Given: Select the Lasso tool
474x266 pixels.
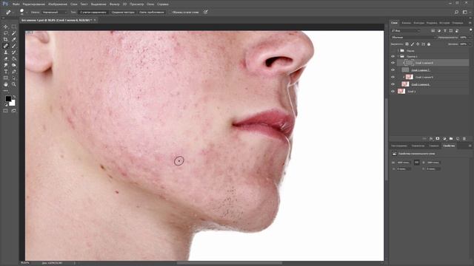Looking at the screenshot, I should pos(5,33).
